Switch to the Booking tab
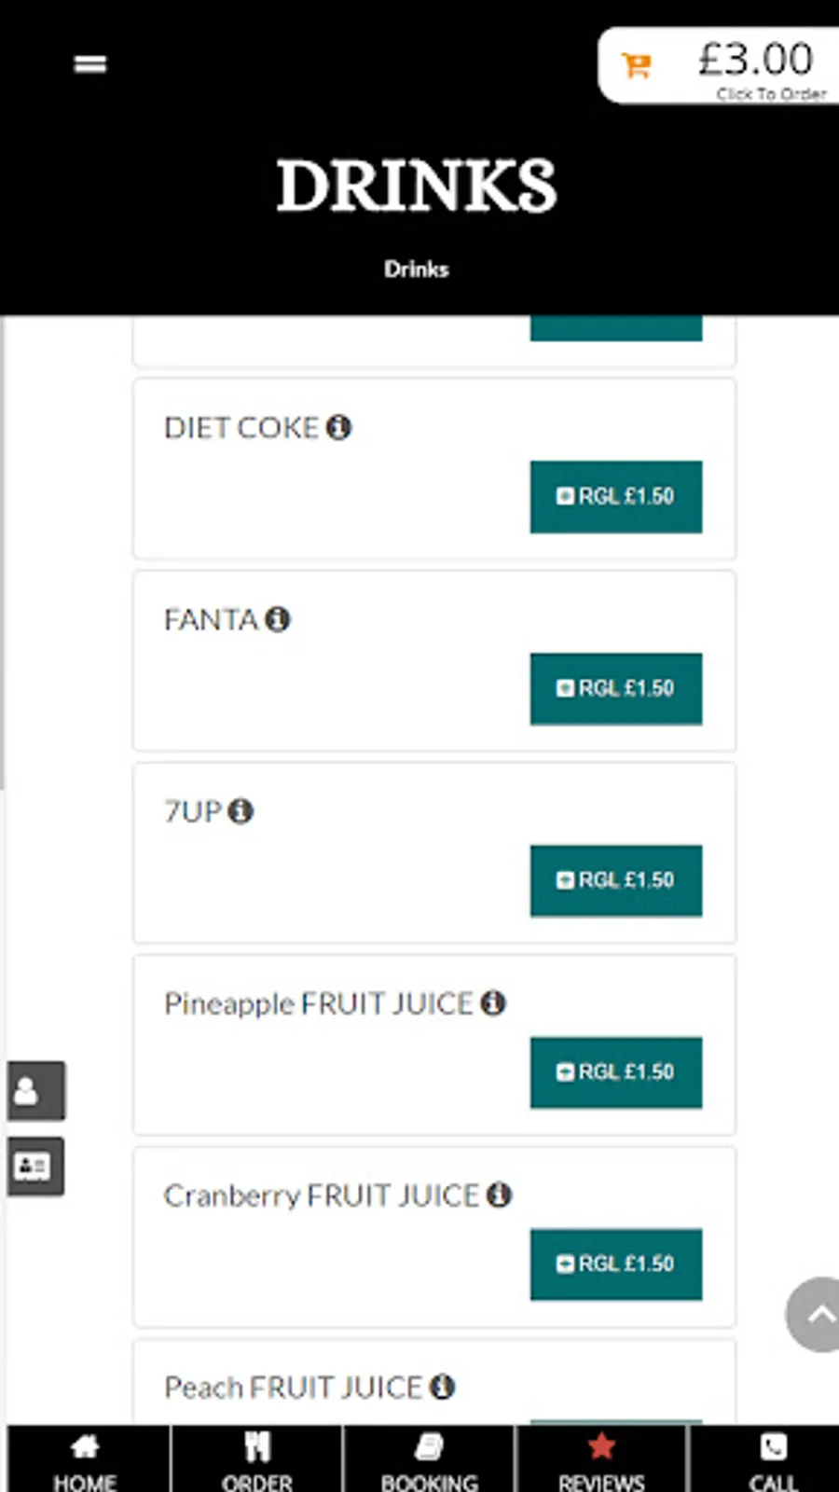 click(429, 1460)
